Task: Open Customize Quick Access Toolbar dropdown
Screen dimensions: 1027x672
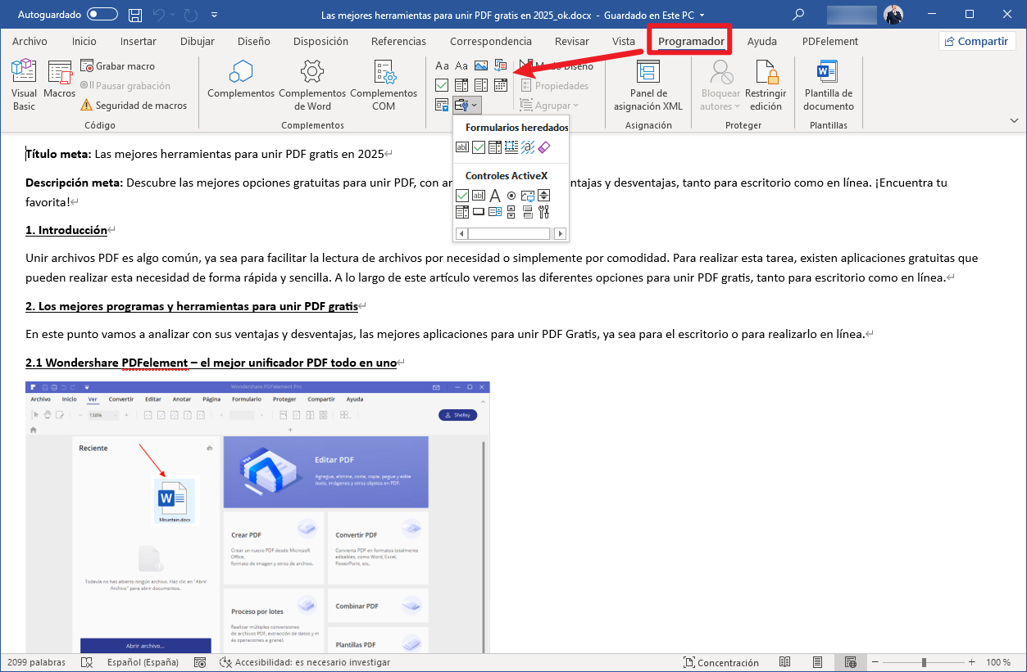Action: [215, 15]
